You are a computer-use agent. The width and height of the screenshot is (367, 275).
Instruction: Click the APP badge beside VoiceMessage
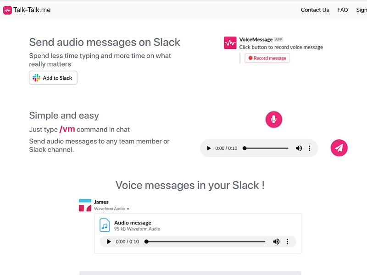(278, 39)
